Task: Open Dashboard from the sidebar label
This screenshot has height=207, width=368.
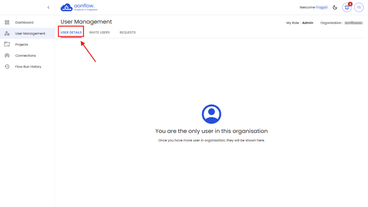Action: pyautogui.click(x=24, y=22)
